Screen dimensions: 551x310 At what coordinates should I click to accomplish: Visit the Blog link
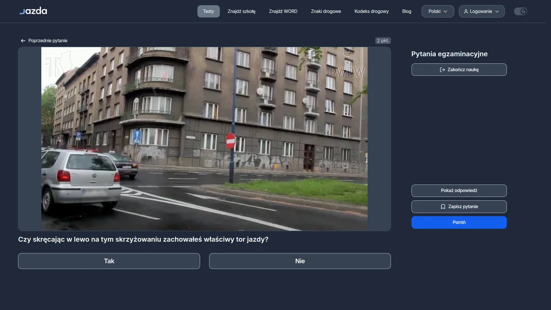[407, 11]
